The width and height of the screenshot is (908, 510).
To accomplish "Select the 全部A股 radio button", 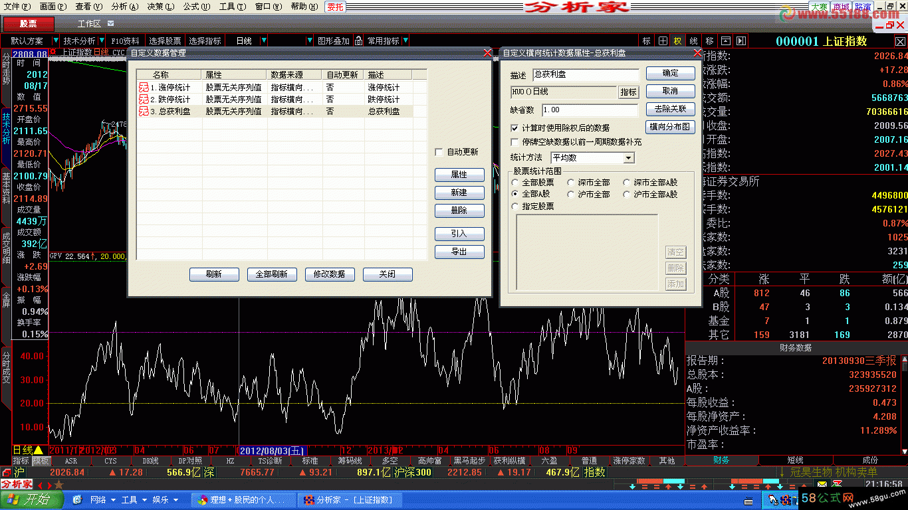I will [515, 194].
